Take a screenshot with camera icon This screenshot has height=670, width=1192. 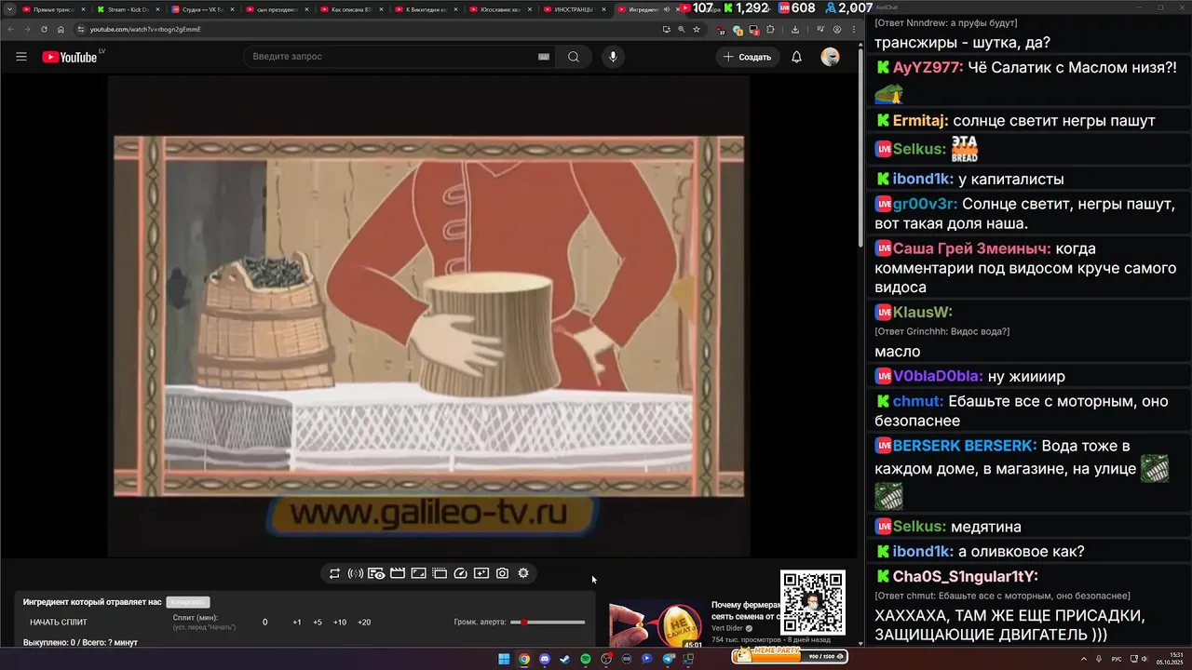point(502,573)
